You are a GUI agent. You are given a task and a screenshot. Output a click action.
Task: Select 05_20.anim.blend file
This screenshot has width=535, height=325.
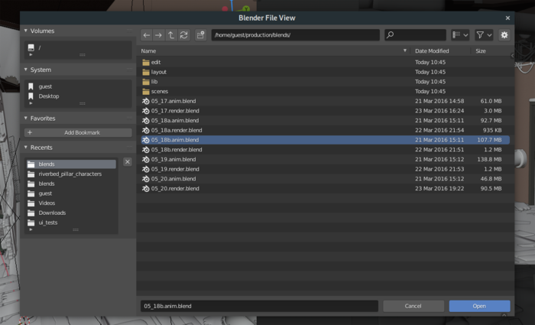325,179
